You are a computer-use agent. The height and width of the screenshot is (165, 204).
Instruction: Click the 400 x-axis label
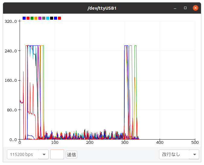160,142
